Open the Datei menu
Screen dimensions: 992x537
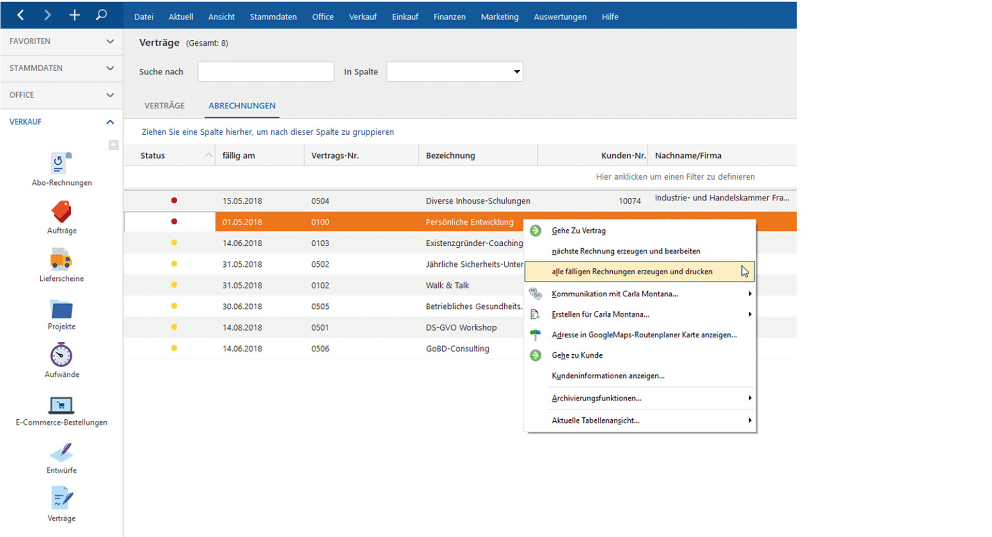click(144, 17)
